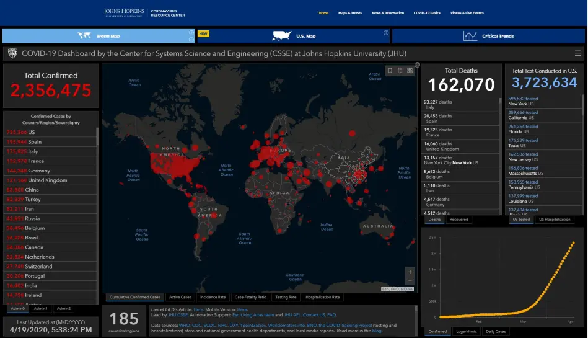Switch map to Testing Rate

[x=286, y=297]
